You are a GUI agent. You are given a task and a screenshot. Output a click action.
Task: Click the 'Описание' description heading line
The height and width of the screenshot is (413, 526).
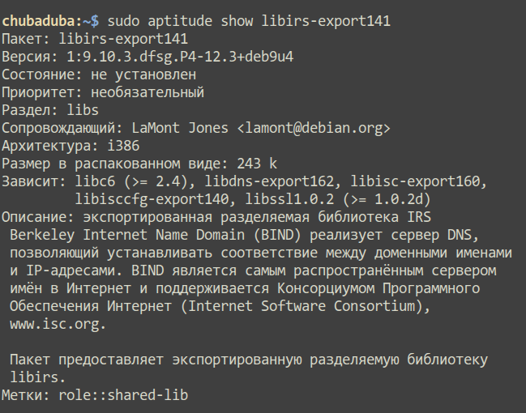(216, 217)
